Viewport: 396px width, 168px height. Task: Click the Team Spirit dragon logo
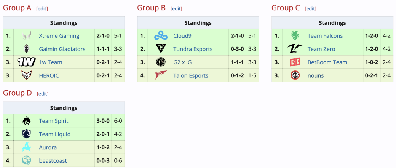point(27,121)
